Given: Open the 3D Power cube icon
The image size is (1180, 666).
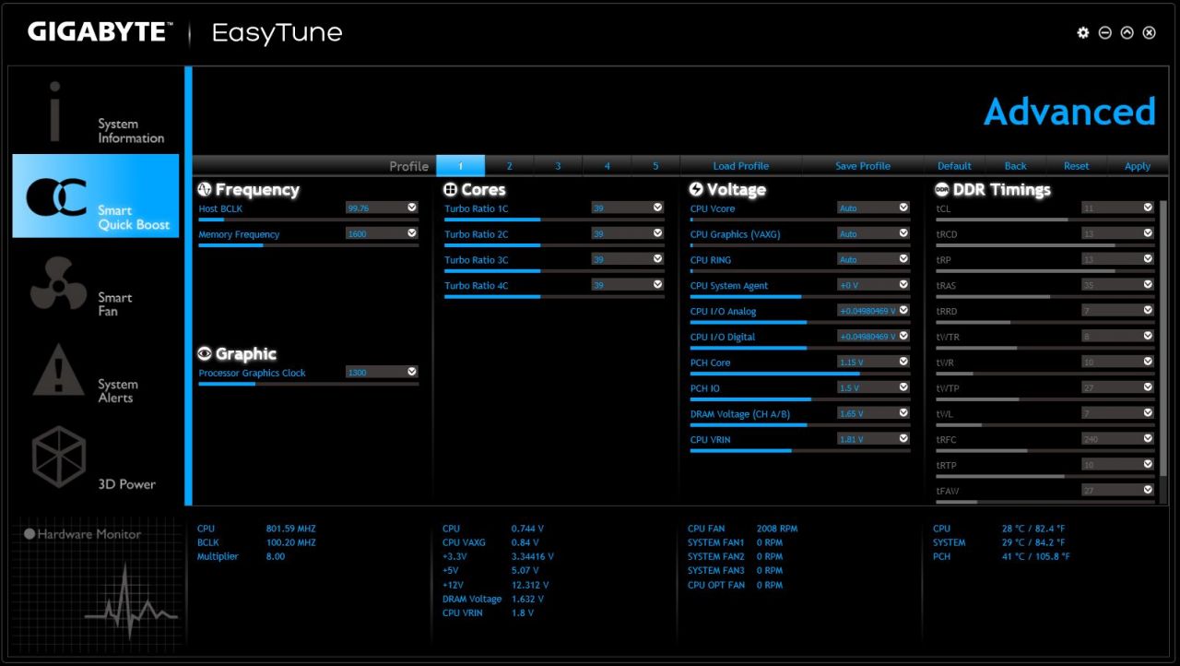Looking at the screenshot, I should (x=58, y=457).
